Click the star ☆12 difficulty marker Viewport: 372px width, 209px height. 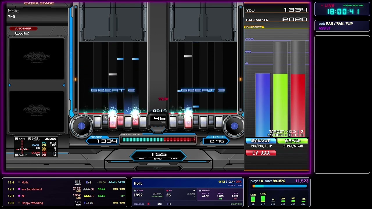click(x=222, y=182)
